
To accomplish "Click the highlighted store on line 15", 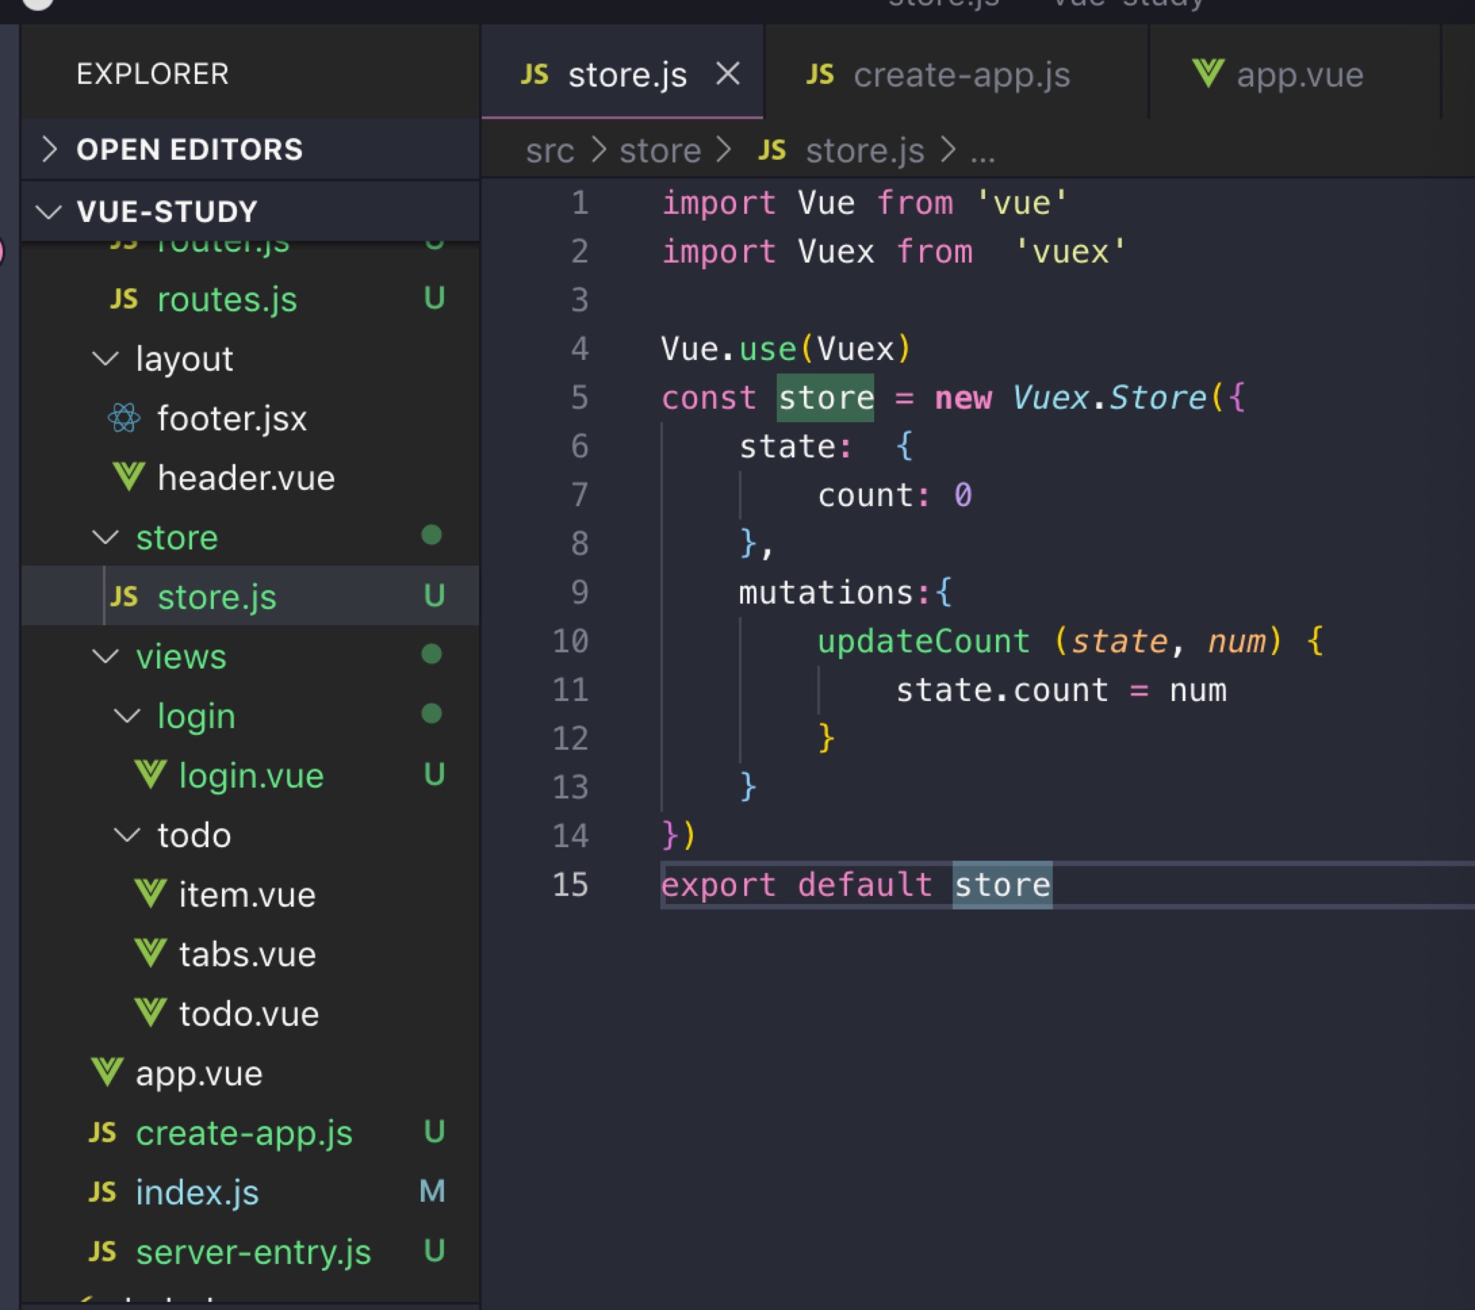I will tap(1002, 885).
